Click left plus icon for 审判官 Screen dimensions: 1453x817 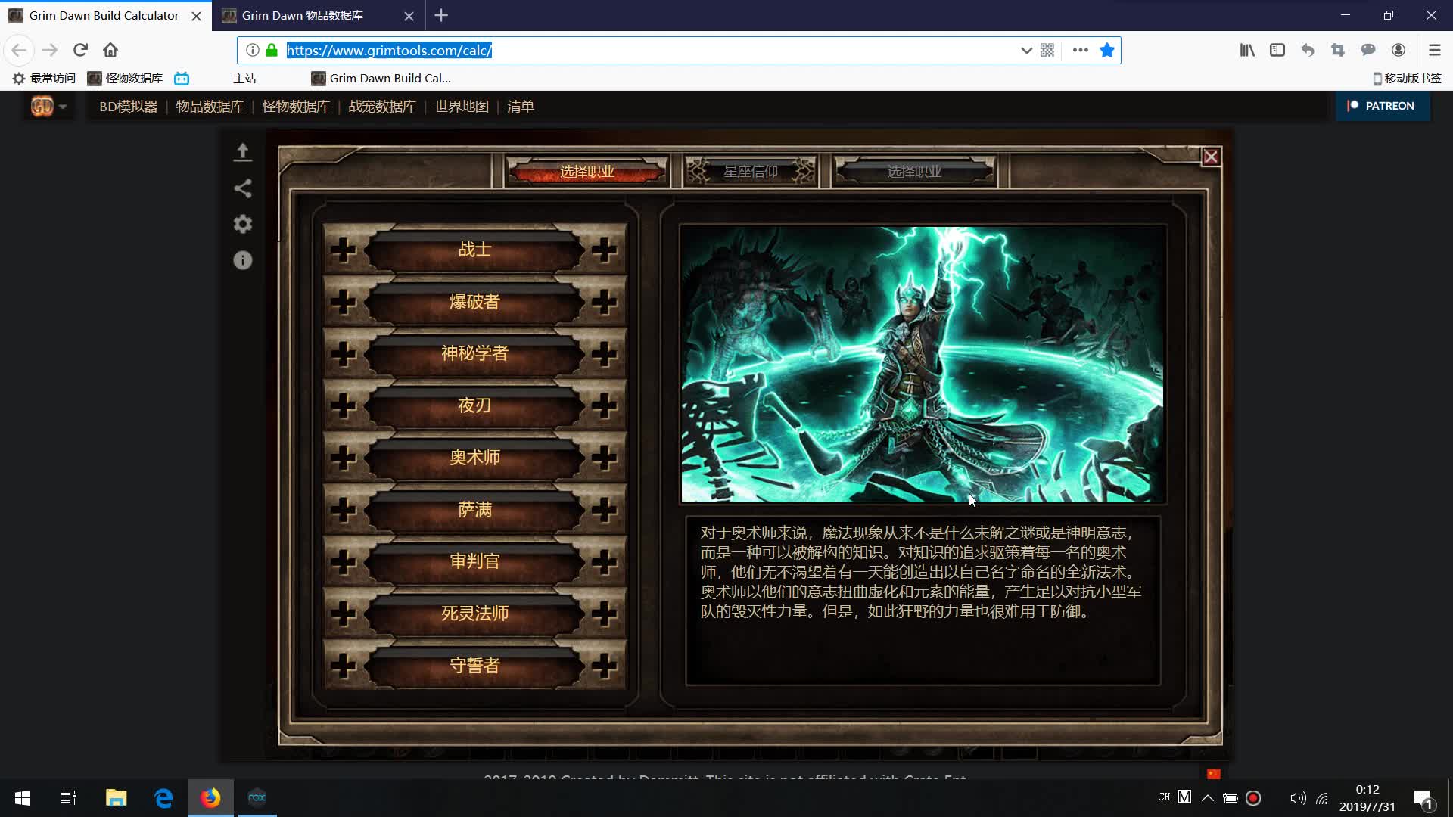344,561
